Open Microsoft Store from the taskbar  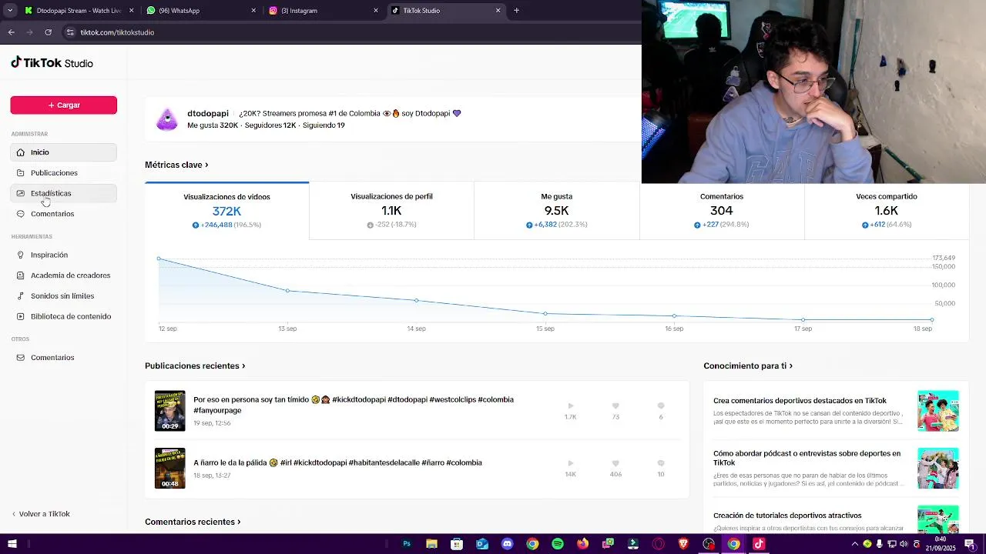click(457, 544)
